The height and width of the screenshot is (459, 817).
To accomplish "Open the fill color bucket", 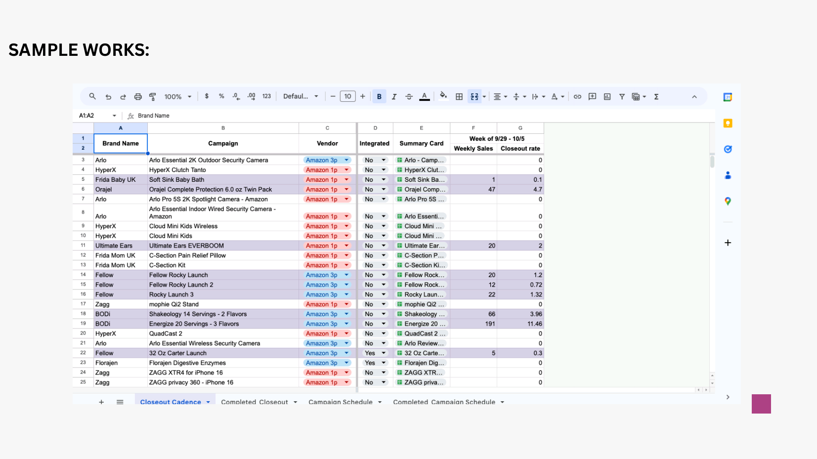I will click(x=443, y=96).
